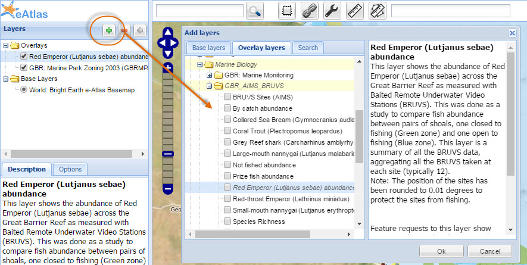Click the eAtlas logo
Screen dimensions: 527x265
(x=24, y=11)
